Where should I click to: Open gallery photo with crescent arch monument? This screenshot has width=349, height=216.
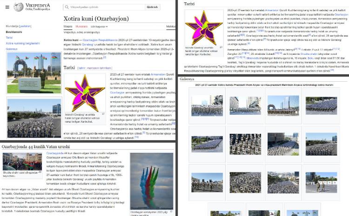point(283,105)
